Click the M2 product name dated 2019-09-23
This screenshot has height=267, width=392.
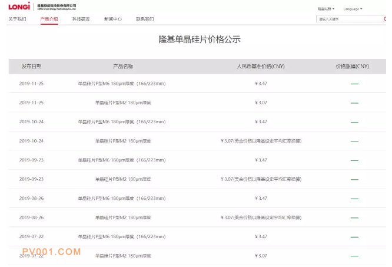click(123, 179)
